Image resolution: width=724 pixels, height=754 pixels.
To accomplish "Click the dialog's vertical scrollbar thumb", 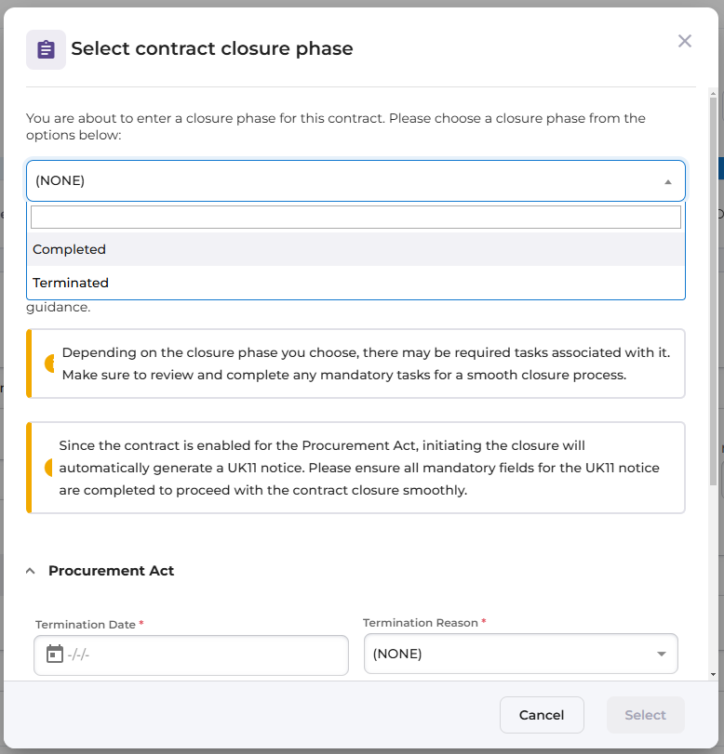I will coord(714,288).
